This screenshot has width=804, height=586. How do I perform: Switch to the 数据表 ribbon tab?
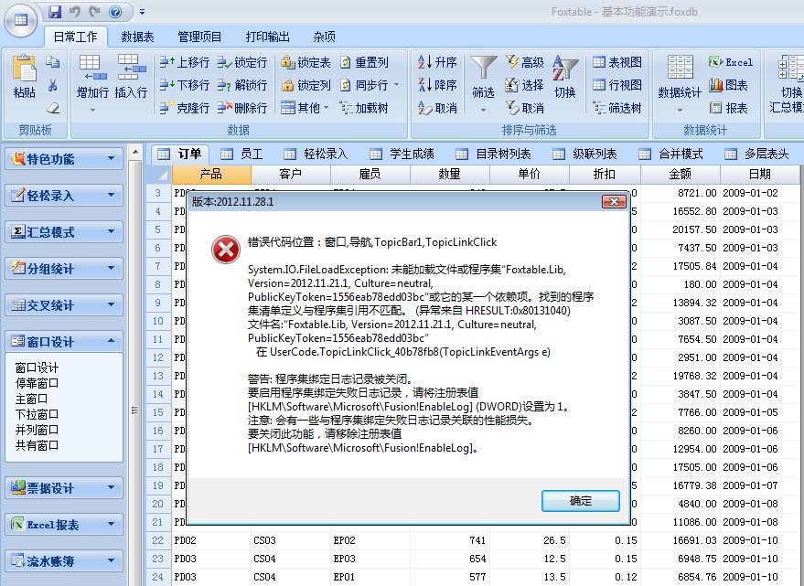pos(137,37)
